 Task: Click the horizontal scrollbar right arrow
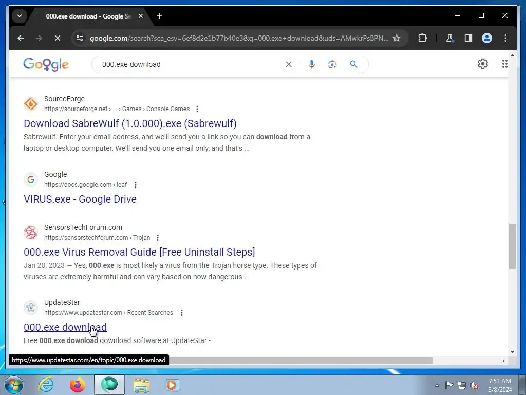[x=503, y=361]
